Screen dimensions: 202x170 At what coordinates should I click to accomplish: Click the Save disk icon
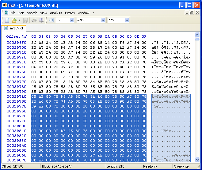[x=25, y=20]
